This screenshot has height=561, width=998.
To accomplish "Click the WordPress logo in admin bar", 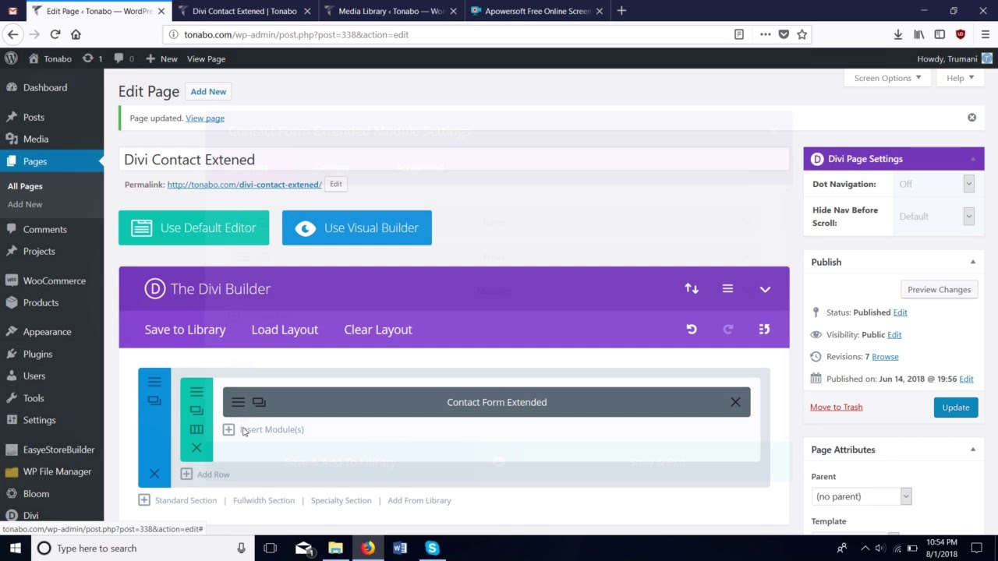I will coord(11,58).
